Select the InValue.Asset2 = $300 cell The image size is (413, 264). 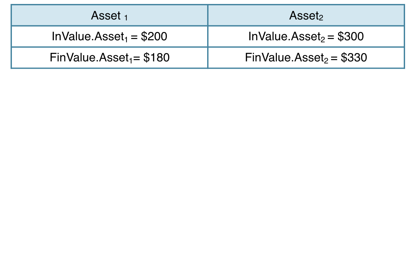[x=306, y=36]
